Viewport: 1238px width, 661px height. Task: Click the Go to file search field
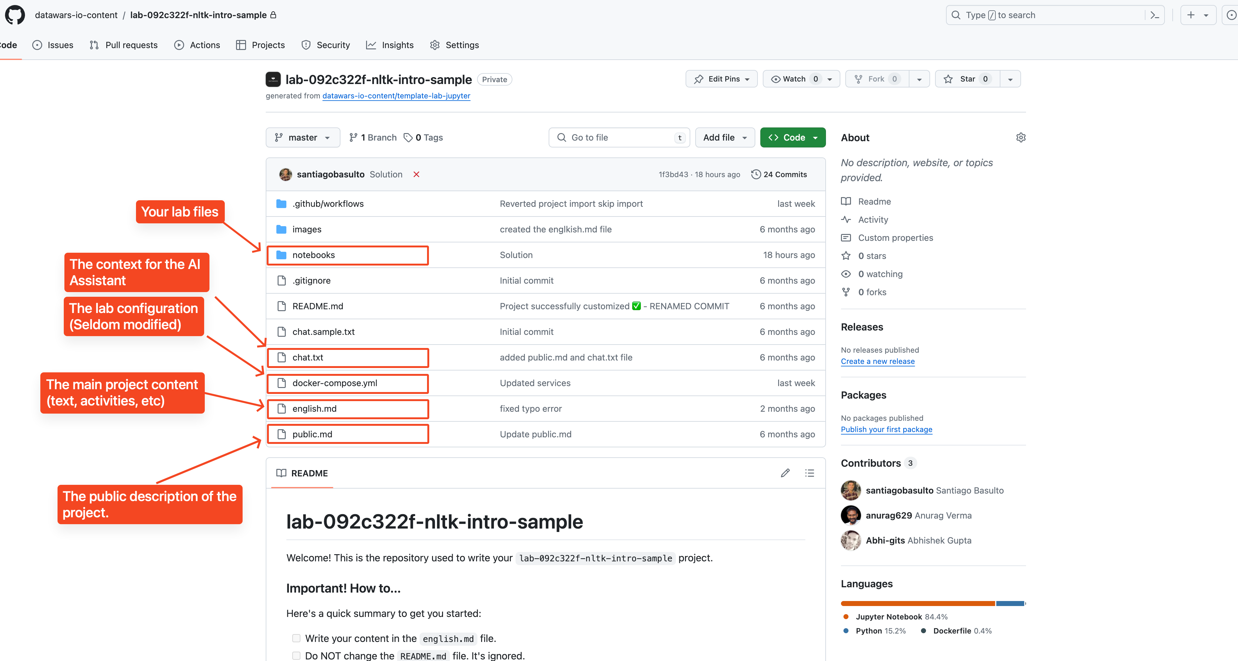click(x=619, y=137)
